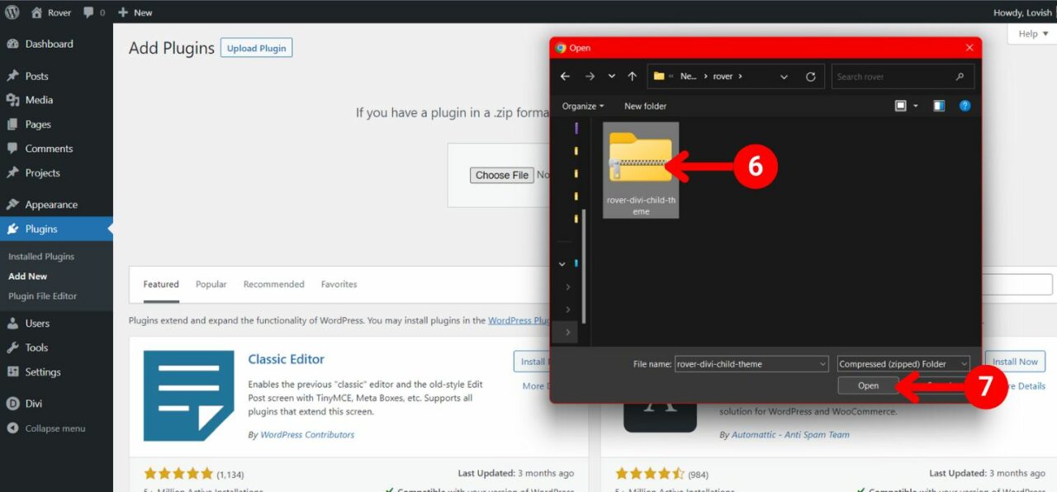The height and width of the screenshot is (492, 1057).
Task: Click the Upload Plugin button
Action: (x=256, y=48)
